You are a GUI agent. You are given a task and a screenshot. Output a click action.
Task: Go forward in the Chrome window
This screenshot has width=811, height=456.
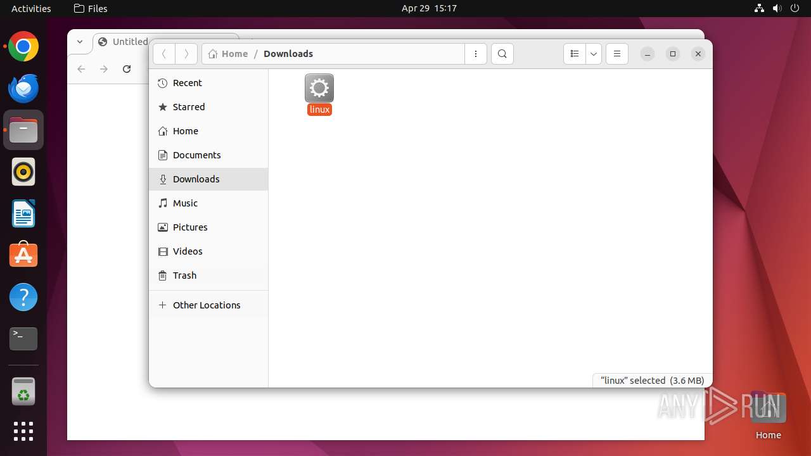(104, 69)
